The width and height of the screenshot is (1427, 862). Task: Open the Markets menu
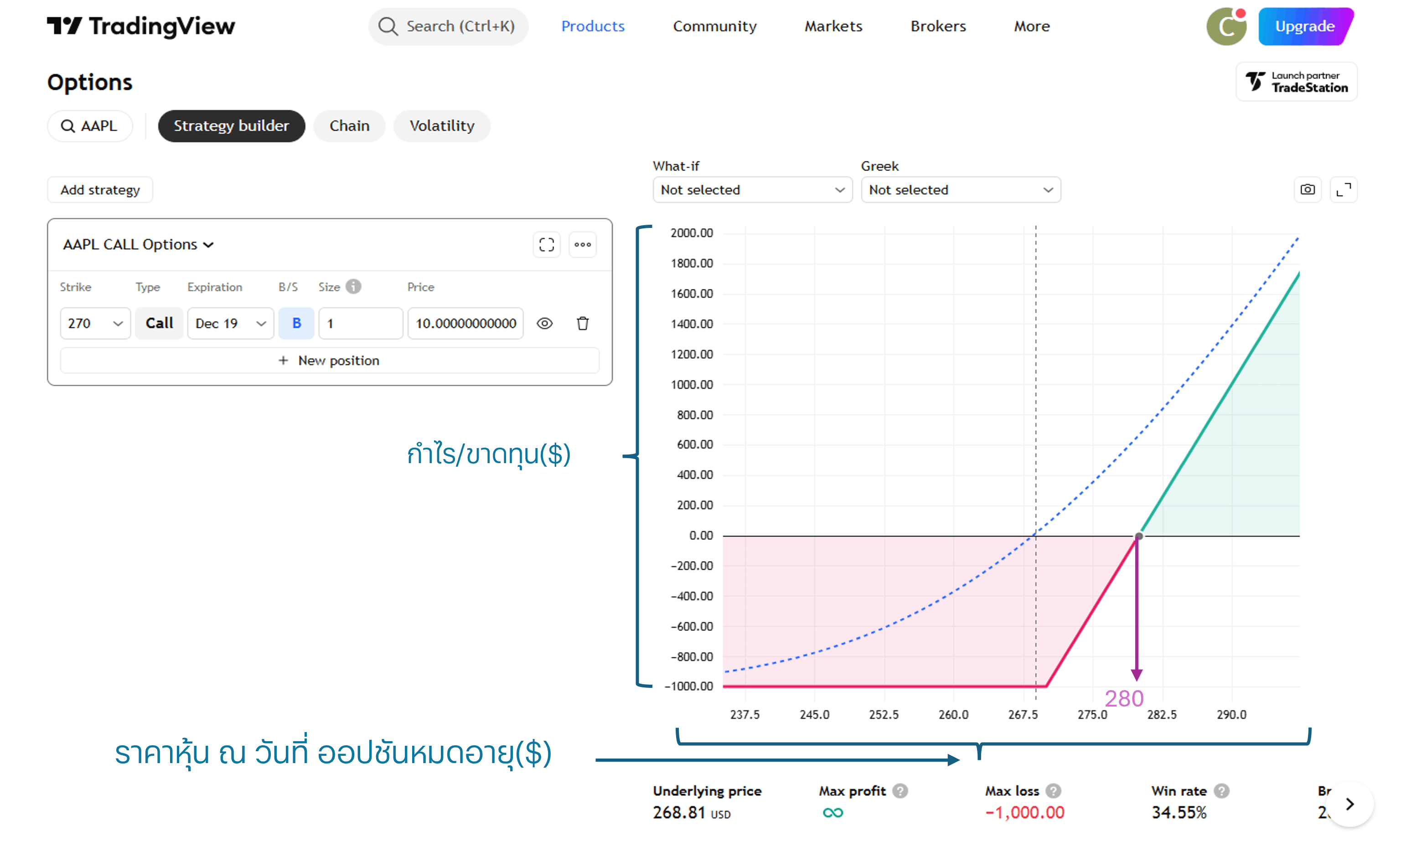(833, 26)
